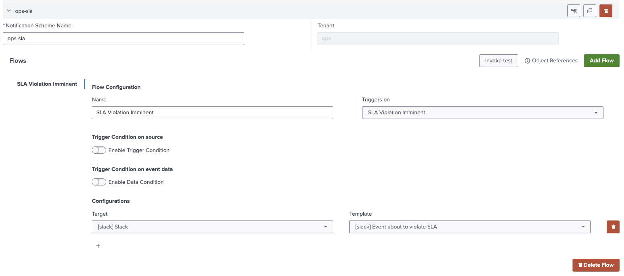Collapse the ops-sla section chevron

(9, 11)
